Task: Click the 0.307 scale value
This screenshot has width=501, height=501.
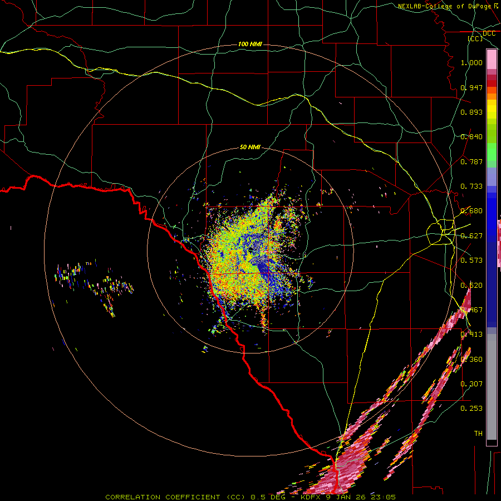Action: coord(471,384)
